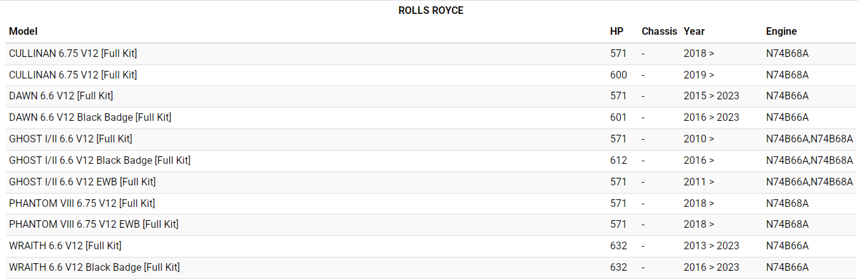Click WRAITH 6.6 V12 [Full Kit] row
Image resolution: width=858 pixels, height=279 pixels.
[65, 246]
